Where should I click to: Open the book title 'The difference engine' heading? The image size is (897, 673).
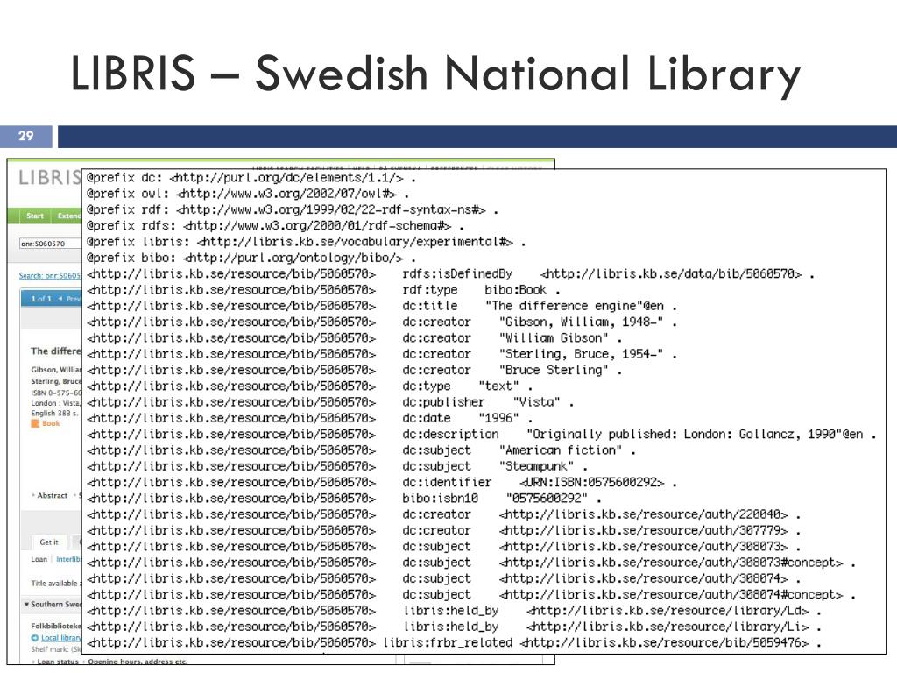tap(56, 351)
